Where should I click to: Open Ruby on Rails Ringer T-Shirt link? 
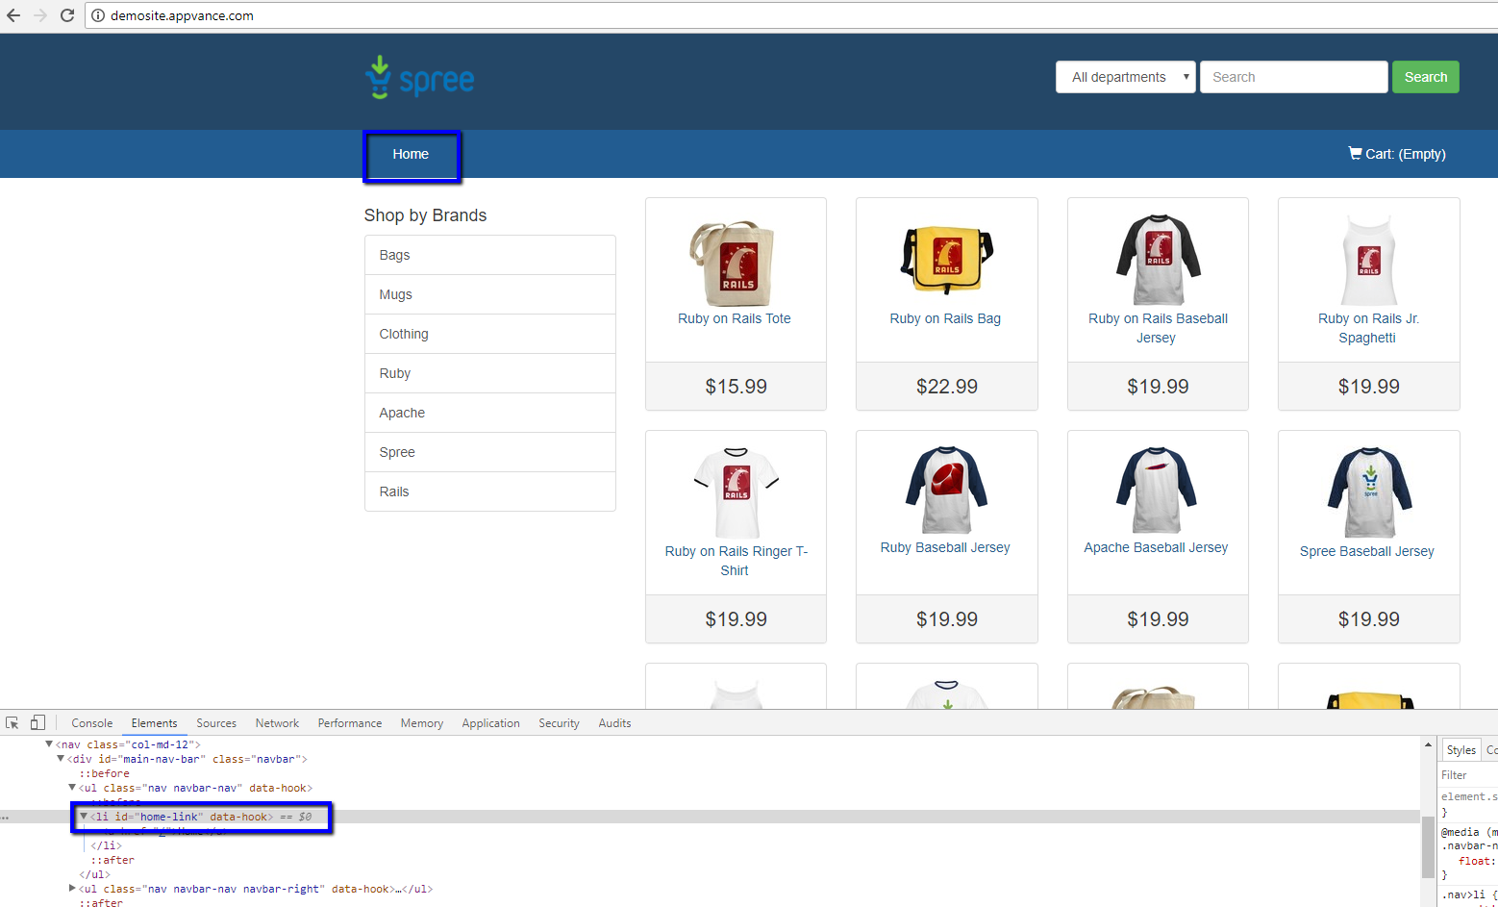pos(736,561)
